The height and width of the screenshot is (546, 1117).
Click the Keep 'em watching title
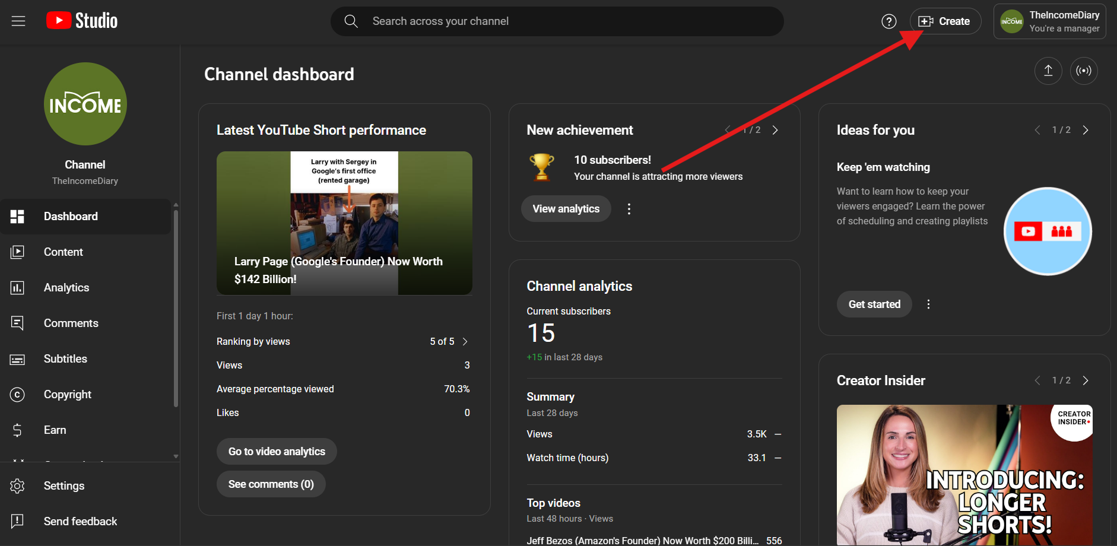(883, 167)
